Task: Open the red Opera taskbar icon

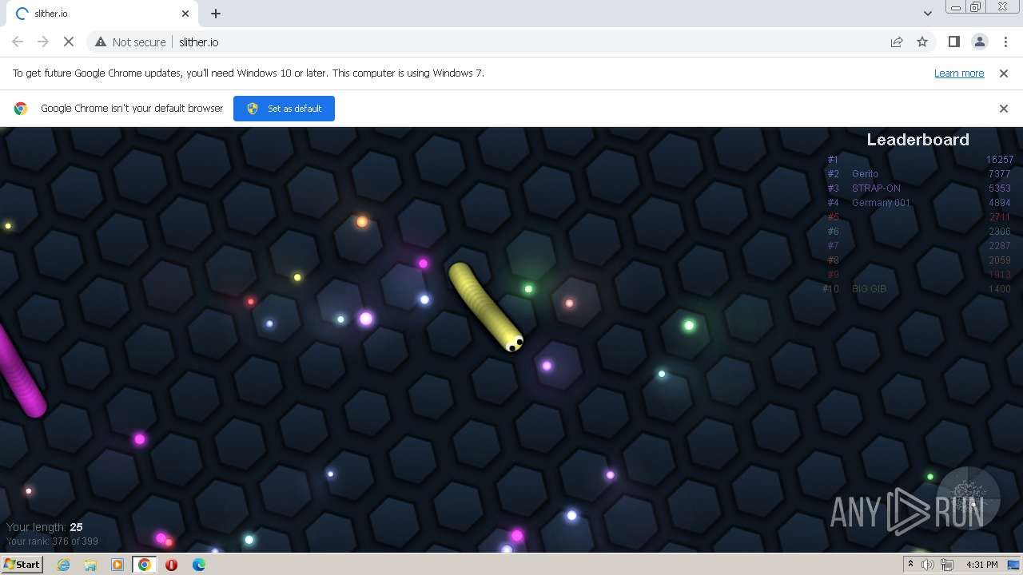Action: (171, 565)
